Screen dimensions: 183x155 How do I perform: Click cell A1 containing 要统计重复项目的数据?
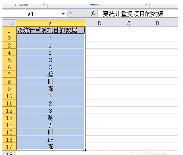pos(50,30)
